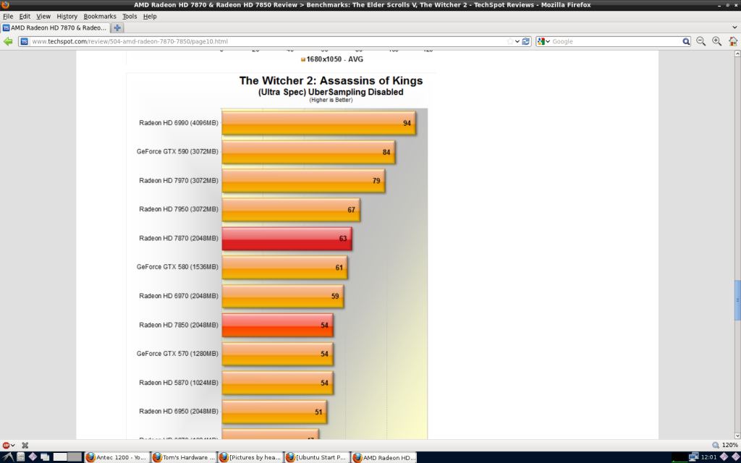Open the list all tabs dropdown
The image size is (741, 463).
tap(735, 27)
